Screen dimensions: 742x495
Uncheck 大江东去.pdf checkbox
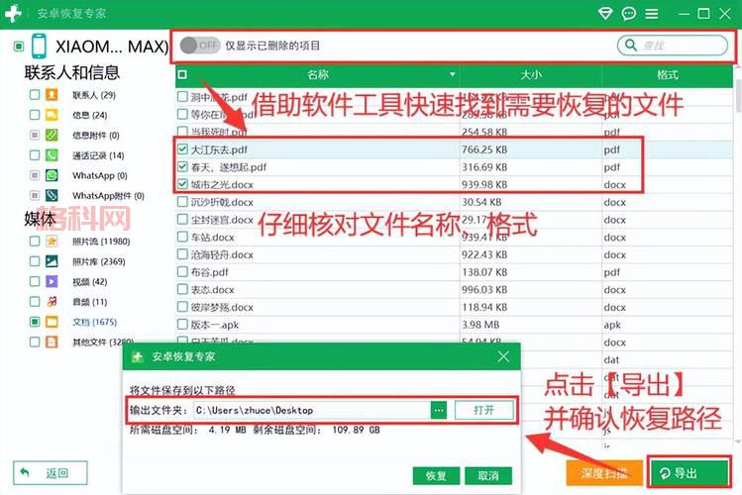coord(182,149)
